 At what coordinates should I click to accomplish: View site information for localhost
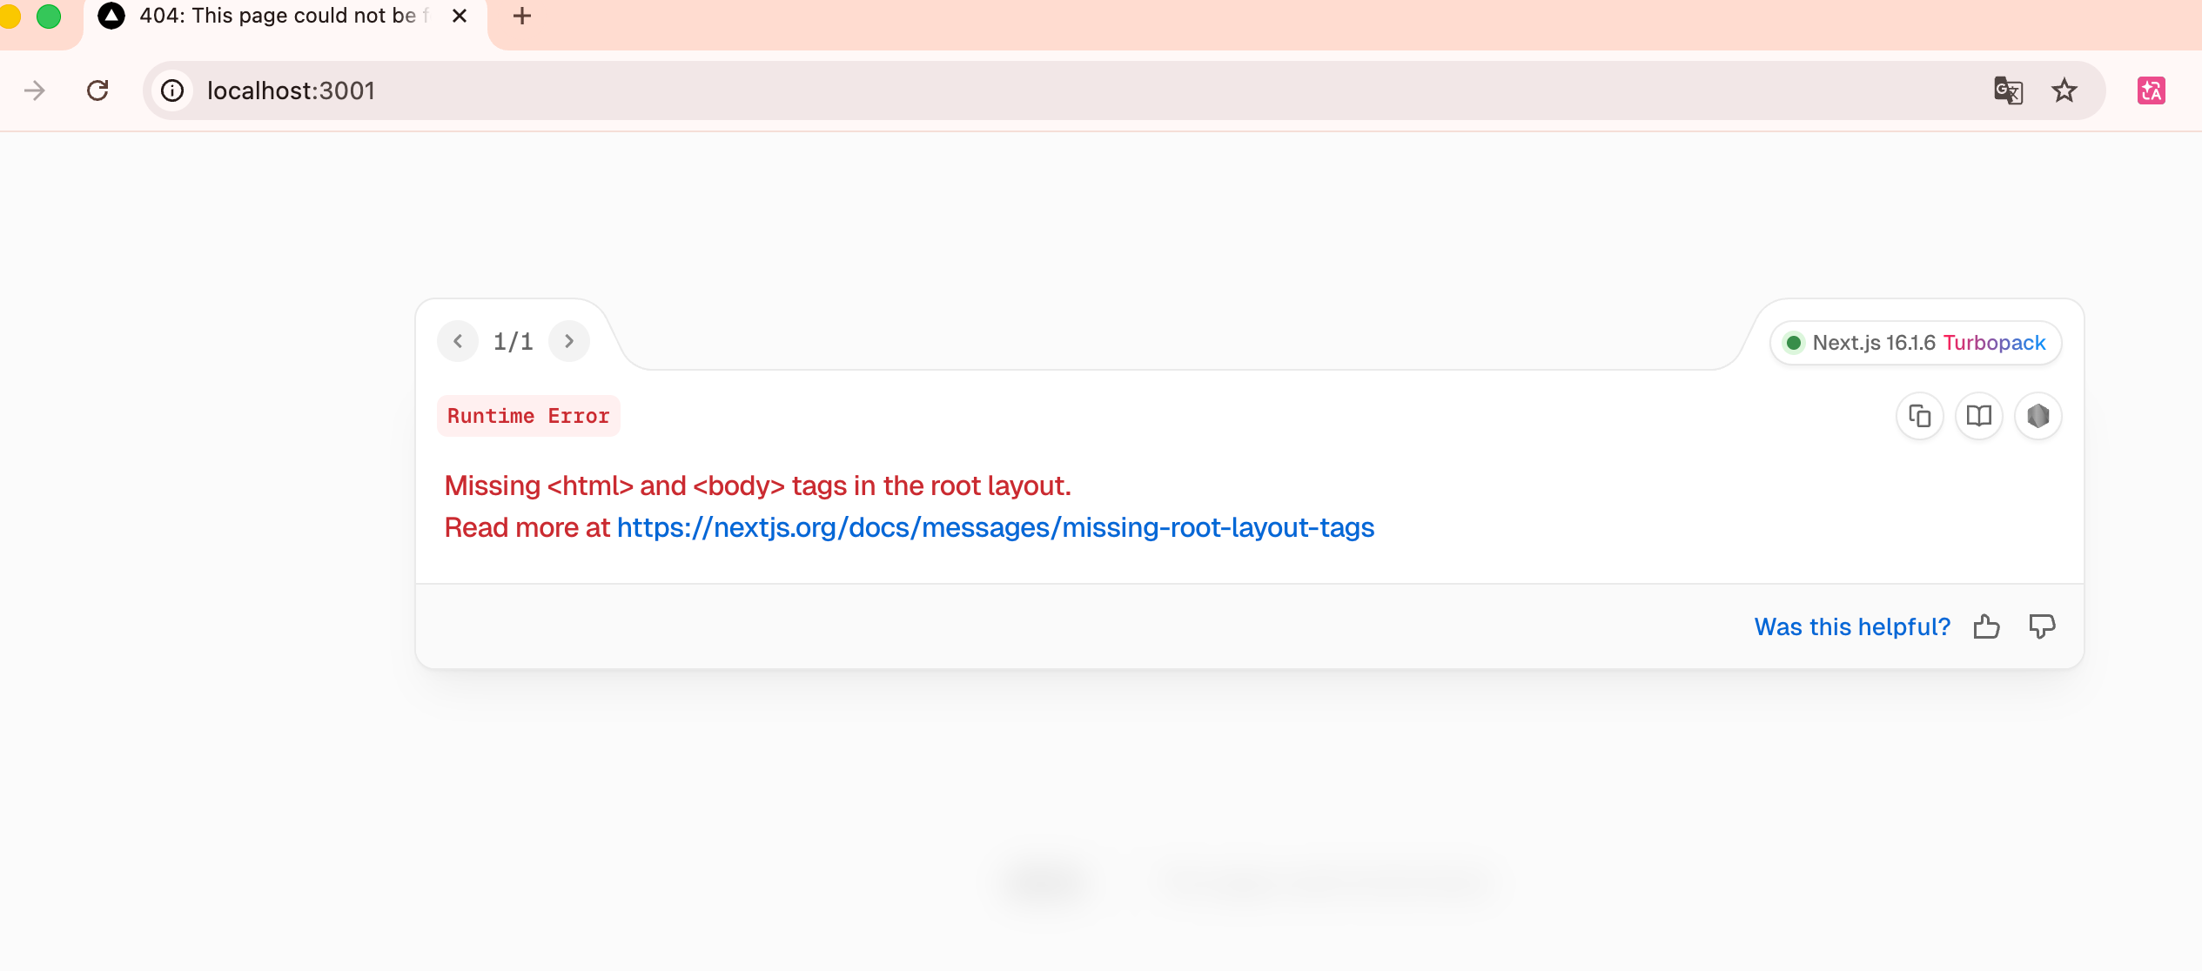tap(172, 90)
